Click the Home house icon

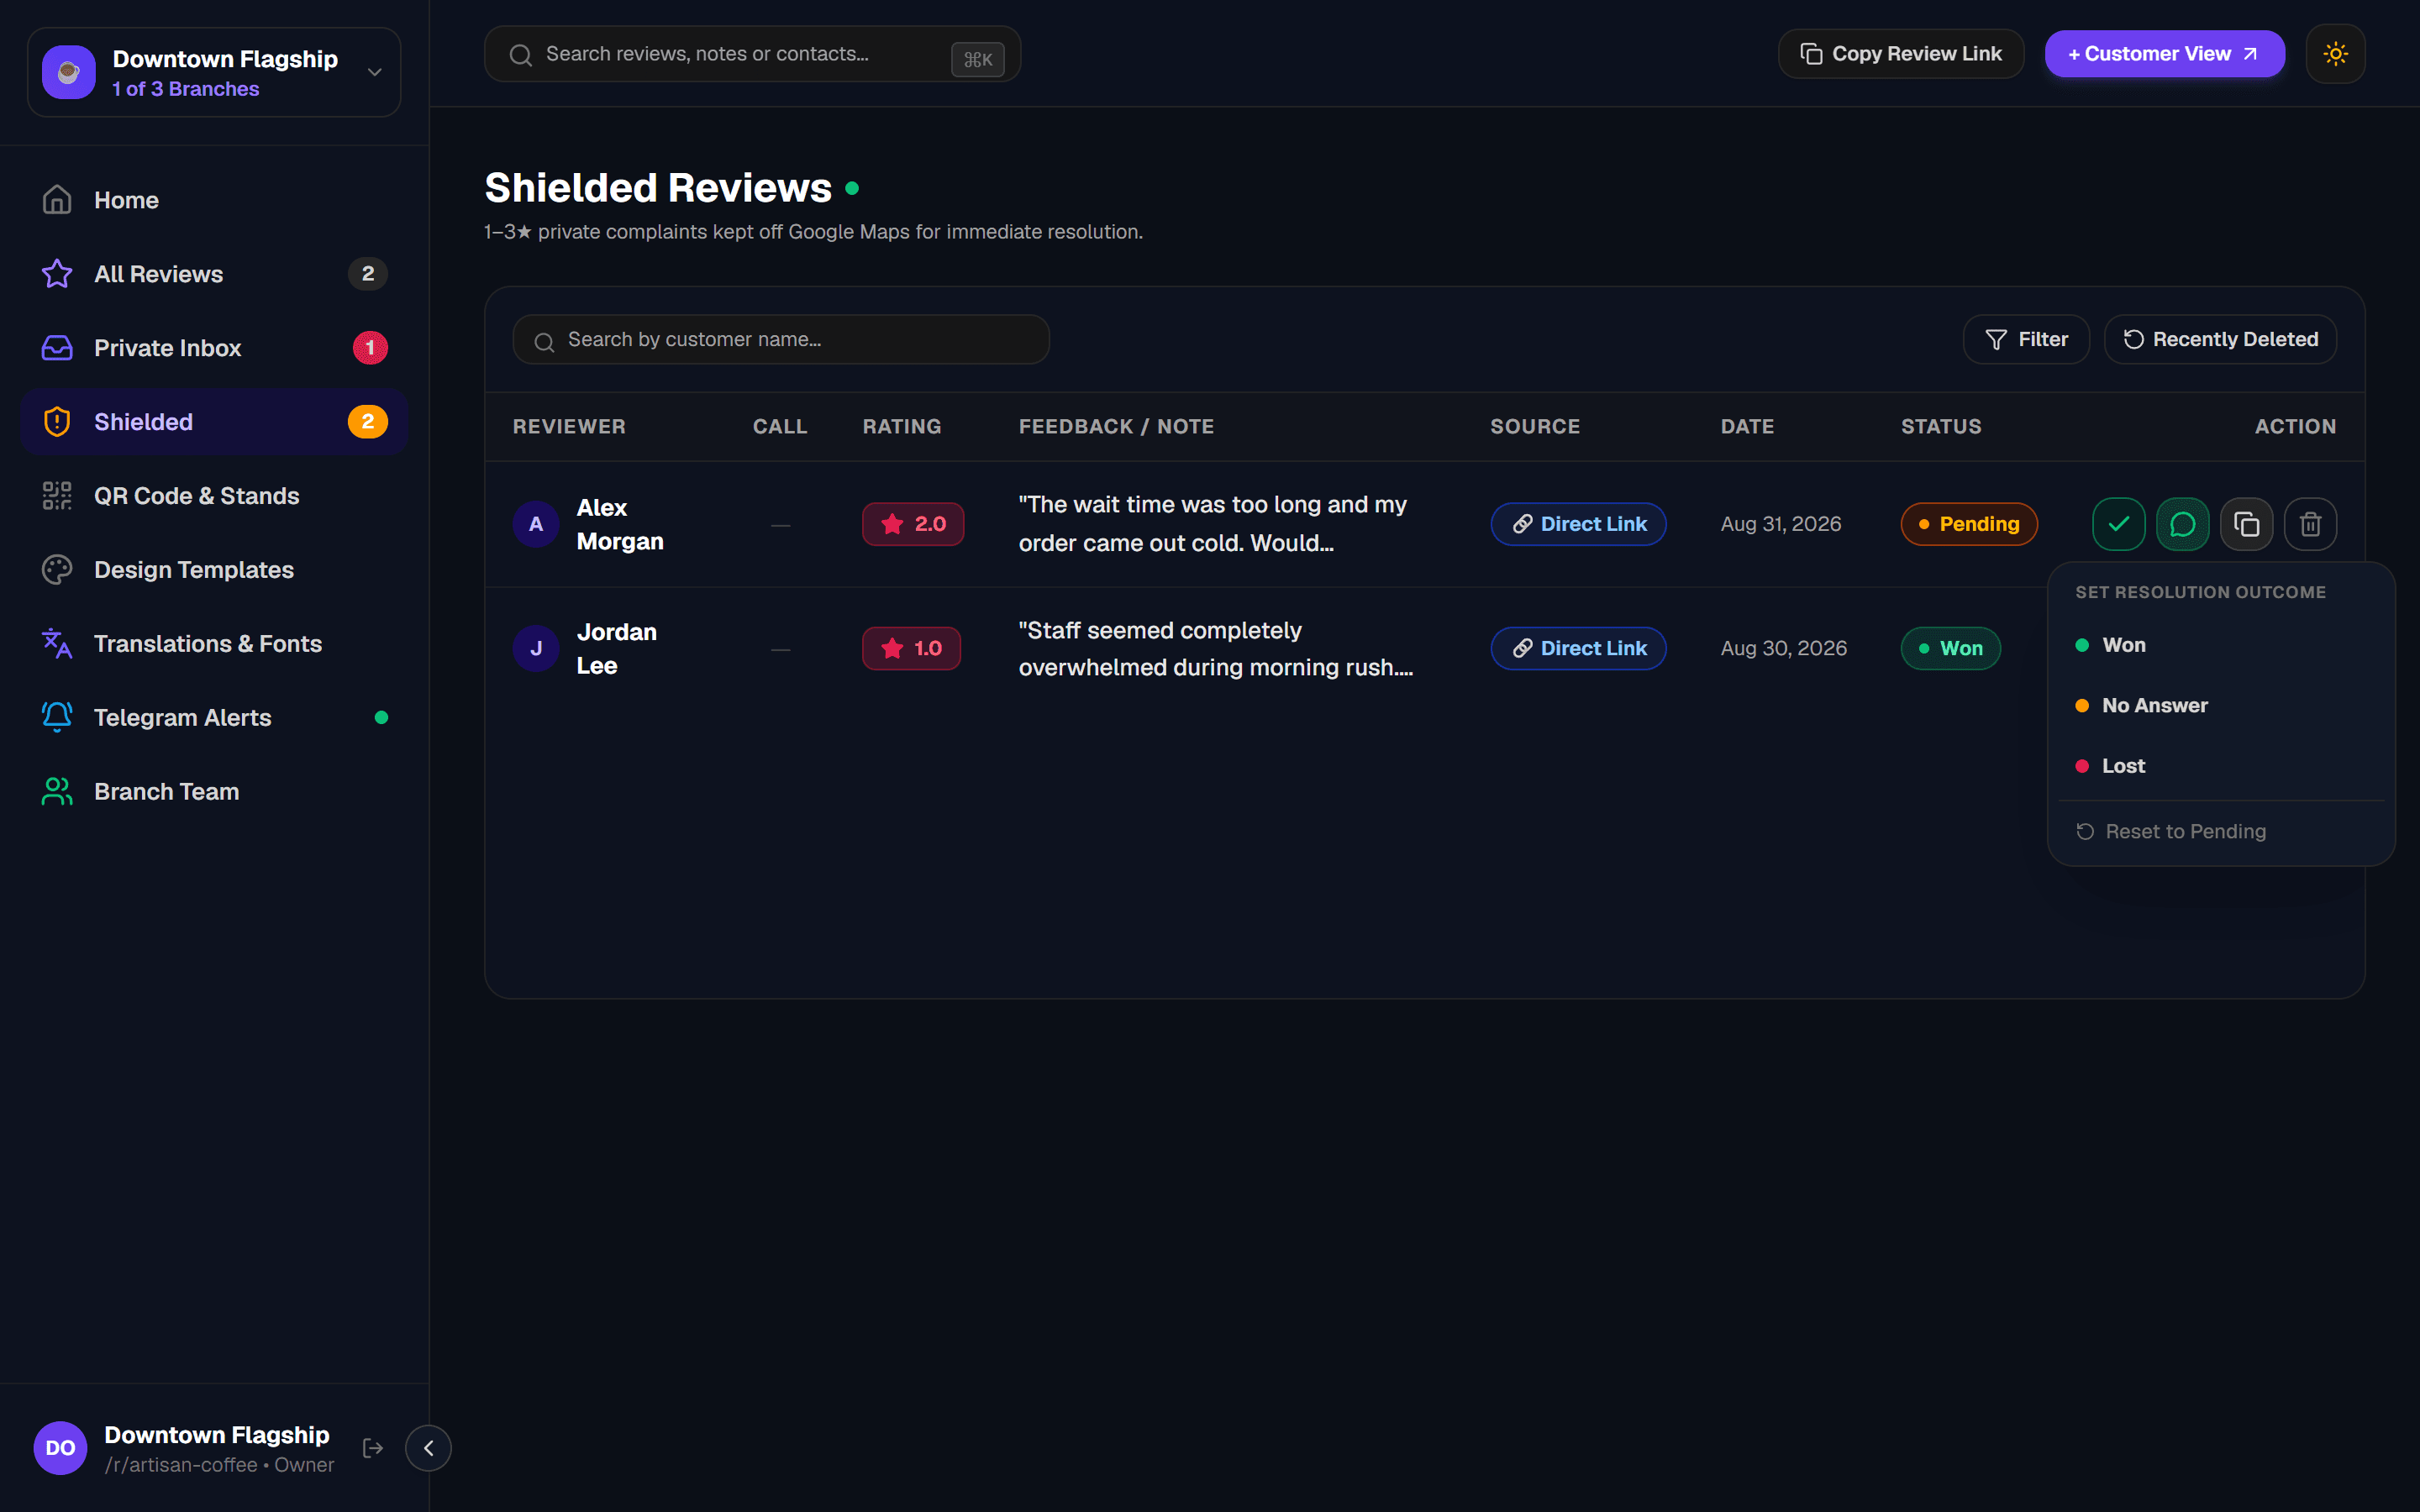57,200
